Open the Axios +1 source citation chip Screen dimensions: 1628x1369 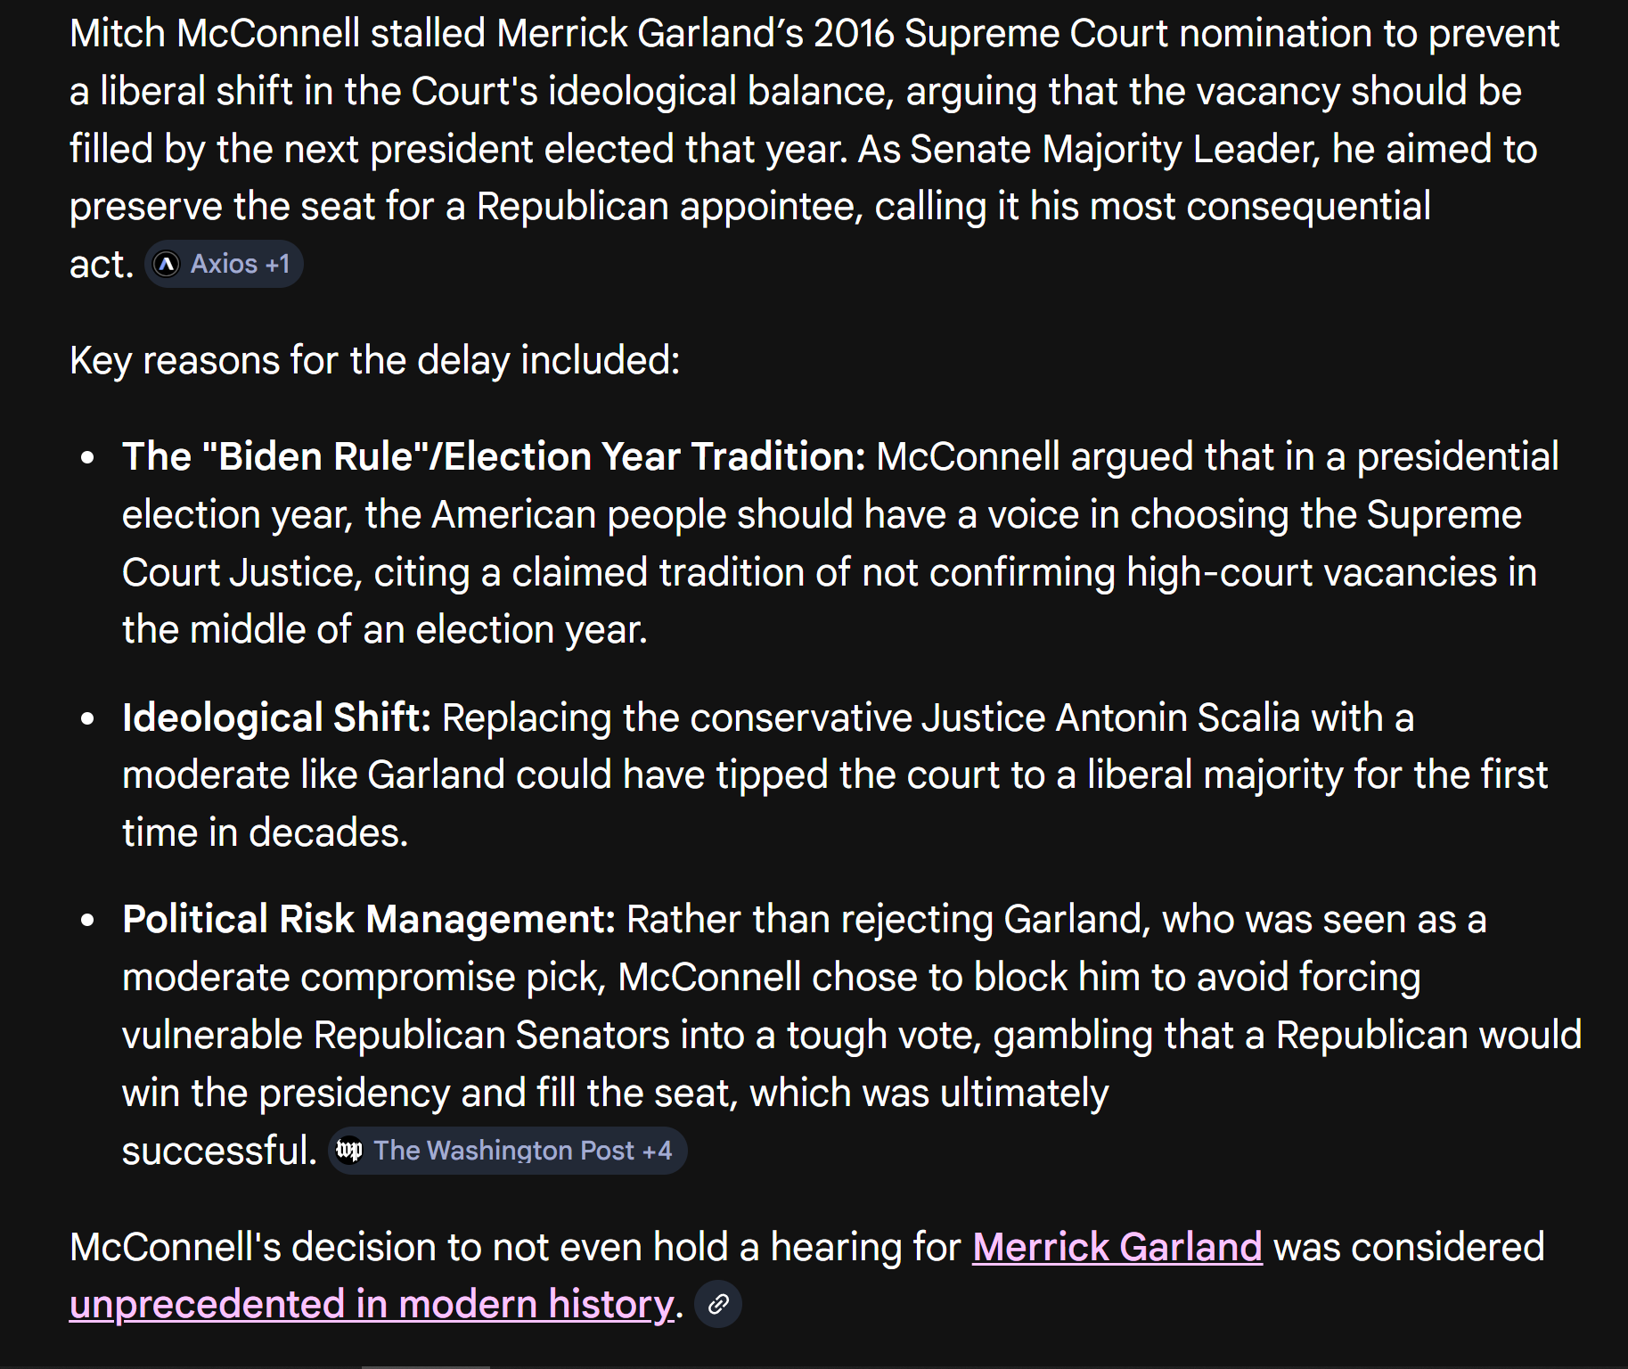coord(224,264)
